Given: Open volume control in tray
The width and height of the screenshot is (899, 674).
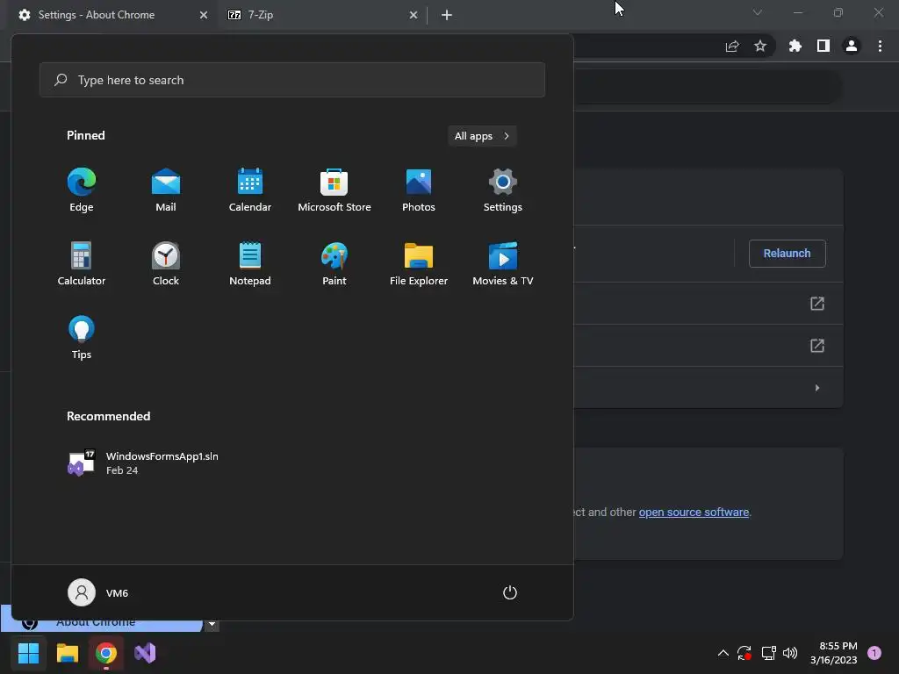Looking at the screenshot, I should tap(790, 653).
